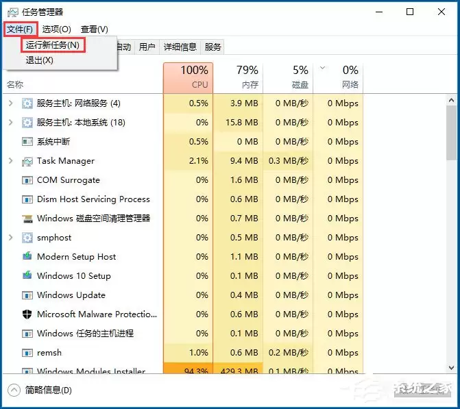
Task: Open the 文件(F) menu
Action: [x=21, y=29]
